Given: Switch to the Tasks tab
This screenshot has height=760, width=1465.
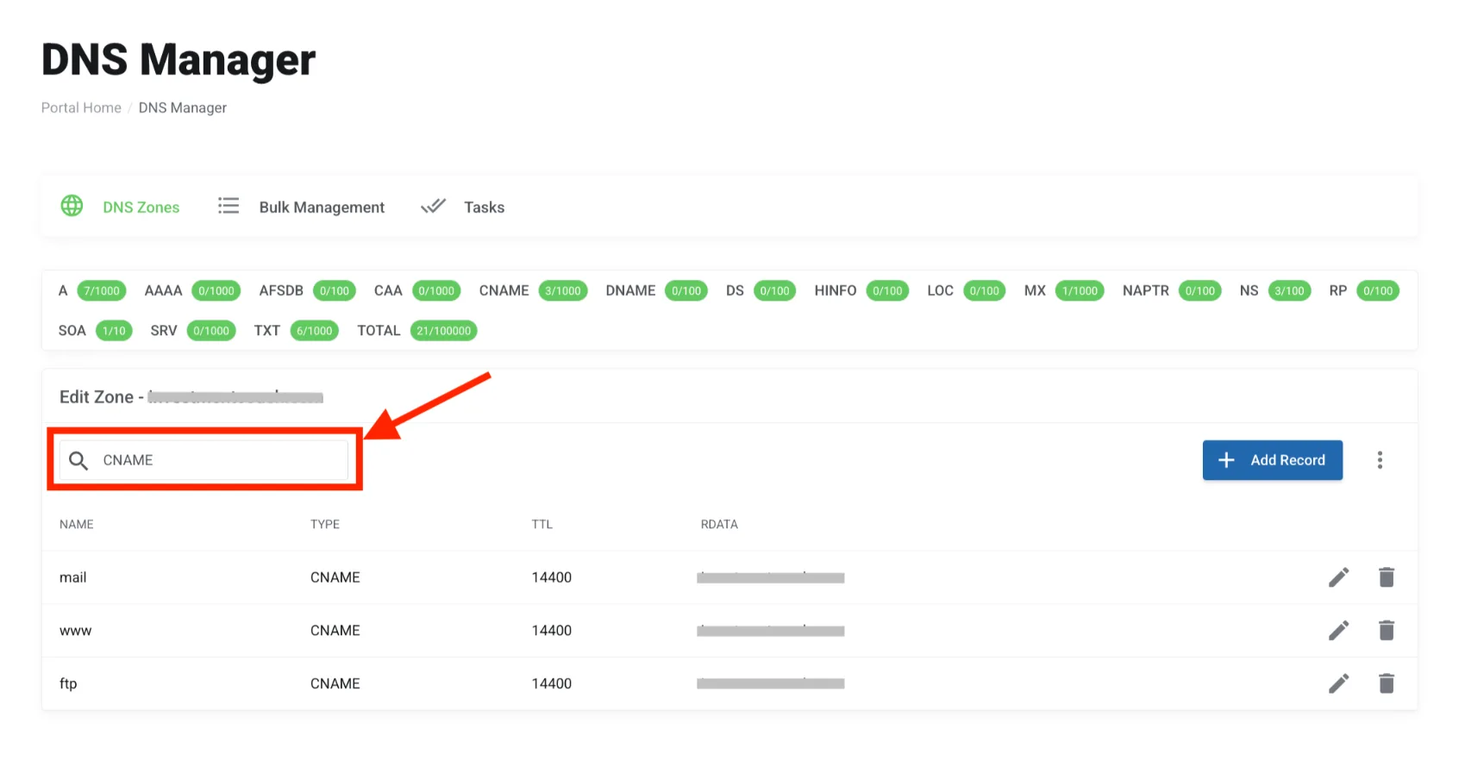Looking at the screenshot, I should 484,208.
